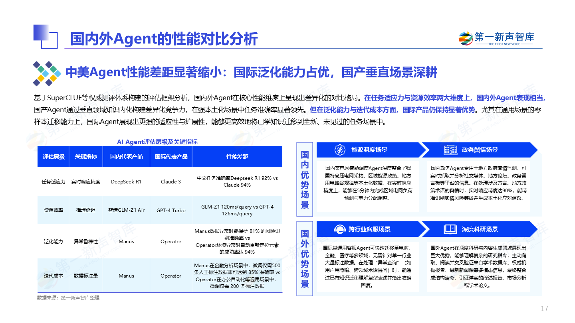Screen dimensions: 575x323
Task: Click the GPT-4 Turbo table cell
Action: click(x=171, y=210)
